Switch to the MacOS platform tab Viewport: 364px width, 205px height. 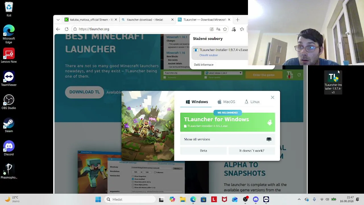click(x=226, y=102)
